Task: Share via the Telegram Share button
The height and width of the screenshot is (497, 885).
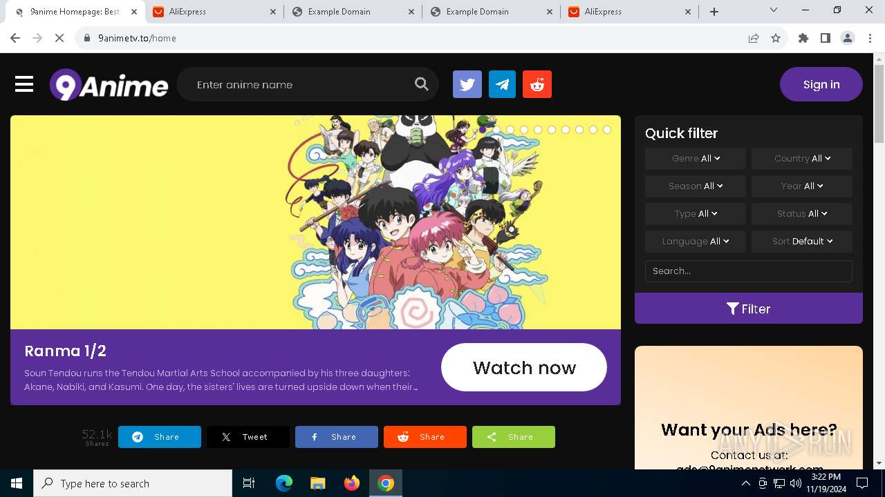Action: point(160,437)
